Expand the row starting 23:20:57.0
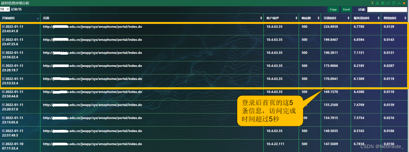 tap(3, 105)
